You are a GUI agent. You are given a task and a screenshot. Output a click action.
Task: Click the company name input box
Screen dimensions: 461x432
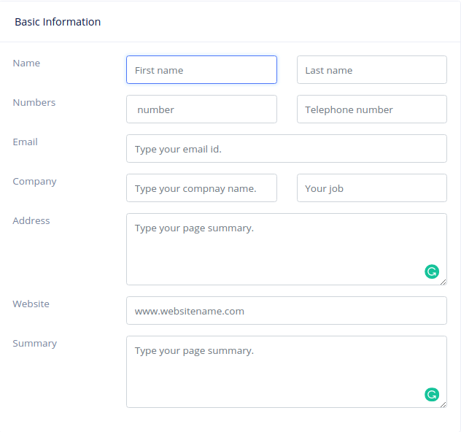click(201, 188)
